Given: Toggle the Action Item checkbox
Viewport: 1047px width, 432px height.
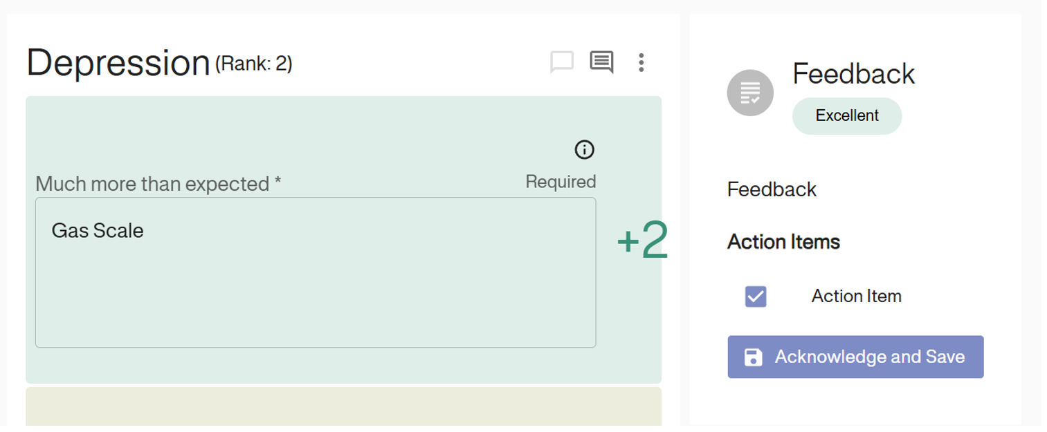Looking at the screenshot, I should (756, 297).
